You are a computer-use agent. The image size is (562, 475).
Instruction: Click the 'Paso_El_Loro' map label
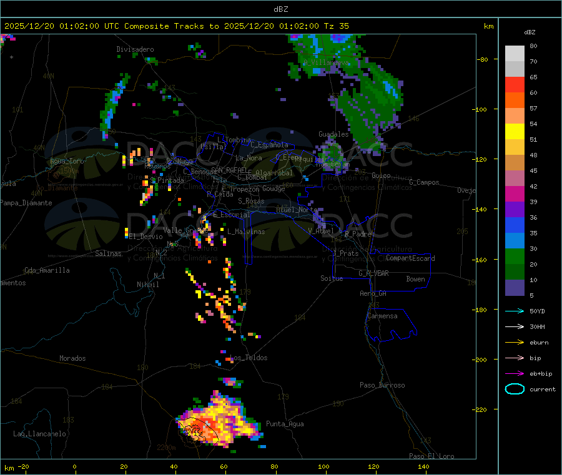[x=431, y=456]
